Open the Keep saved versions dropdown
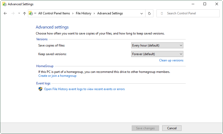This screenshot has height=134, width=223. tap(157, 54)
